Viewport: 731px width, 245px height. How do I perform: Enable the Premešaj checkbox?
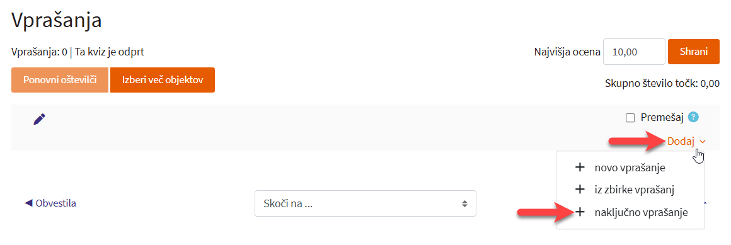[630, 118]
